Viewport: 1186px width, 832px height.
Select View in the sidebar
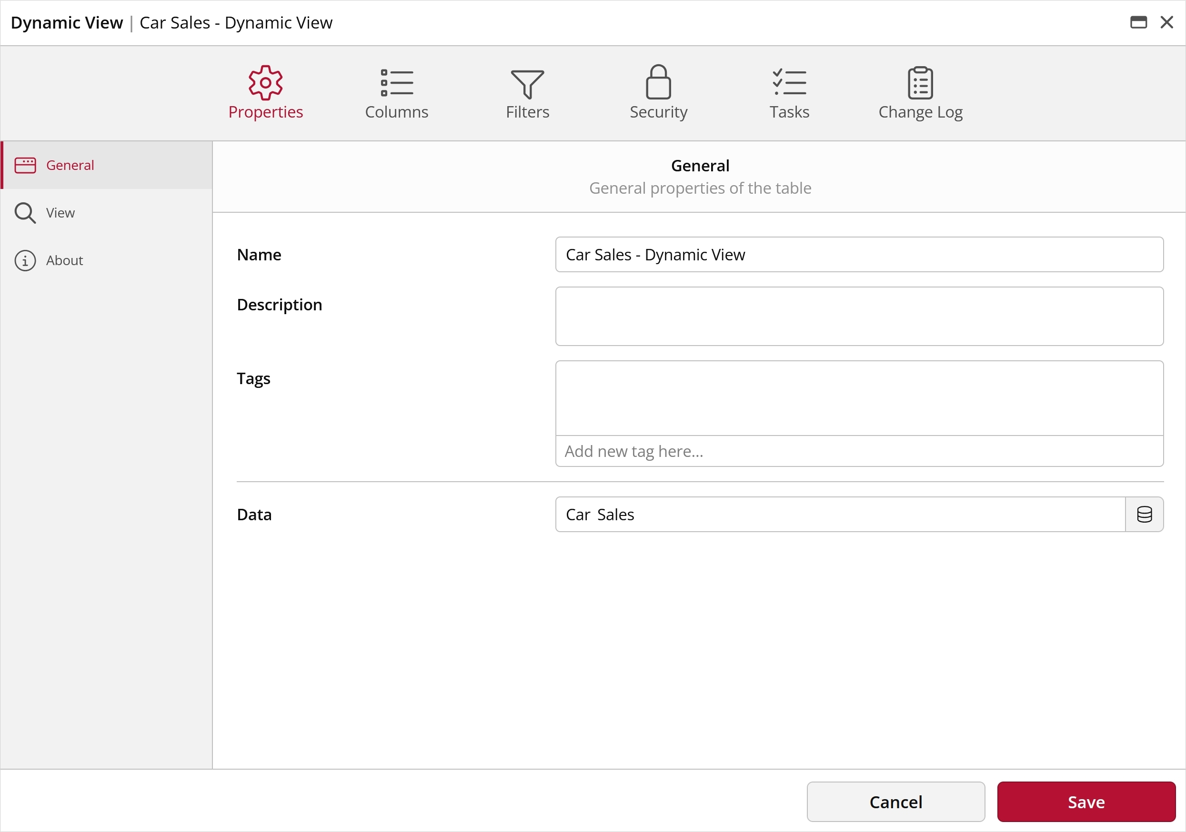[106, 213]
